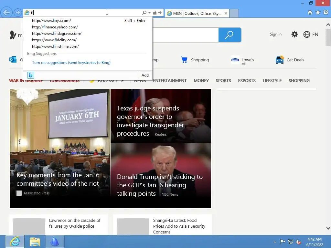
Task: Open the Lowe's ad shortcut
Action: pos(242,60)
